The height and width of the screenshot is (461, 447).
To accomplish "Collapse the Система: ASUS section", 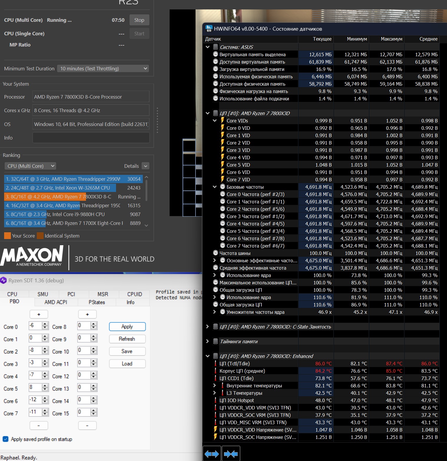I will point(208,47).
